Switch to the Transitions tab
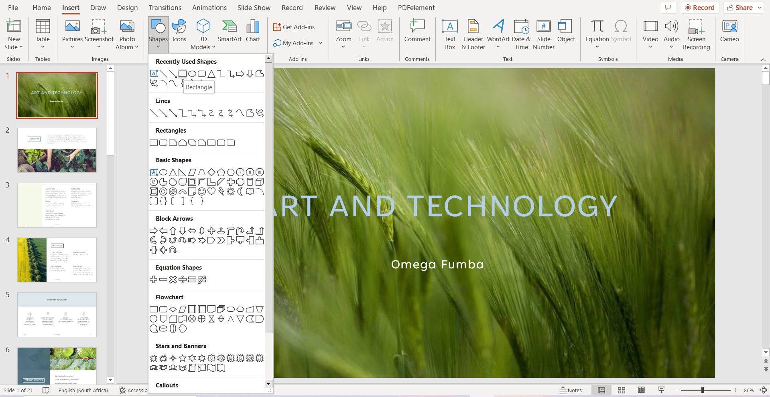This screenshot has width=770, height=397. coord(165,8)
